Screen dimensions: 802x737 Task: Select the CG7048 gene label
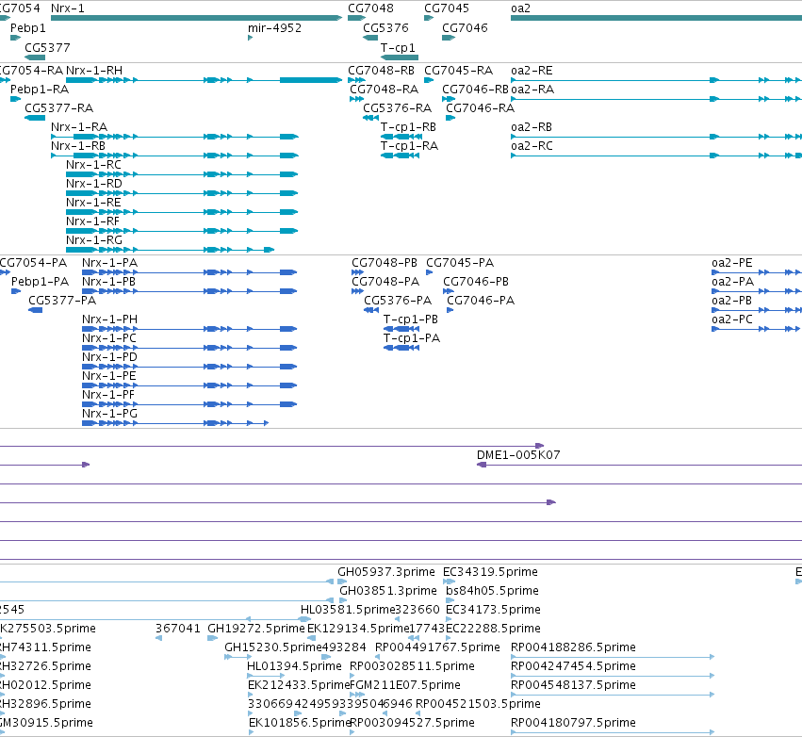370,8
